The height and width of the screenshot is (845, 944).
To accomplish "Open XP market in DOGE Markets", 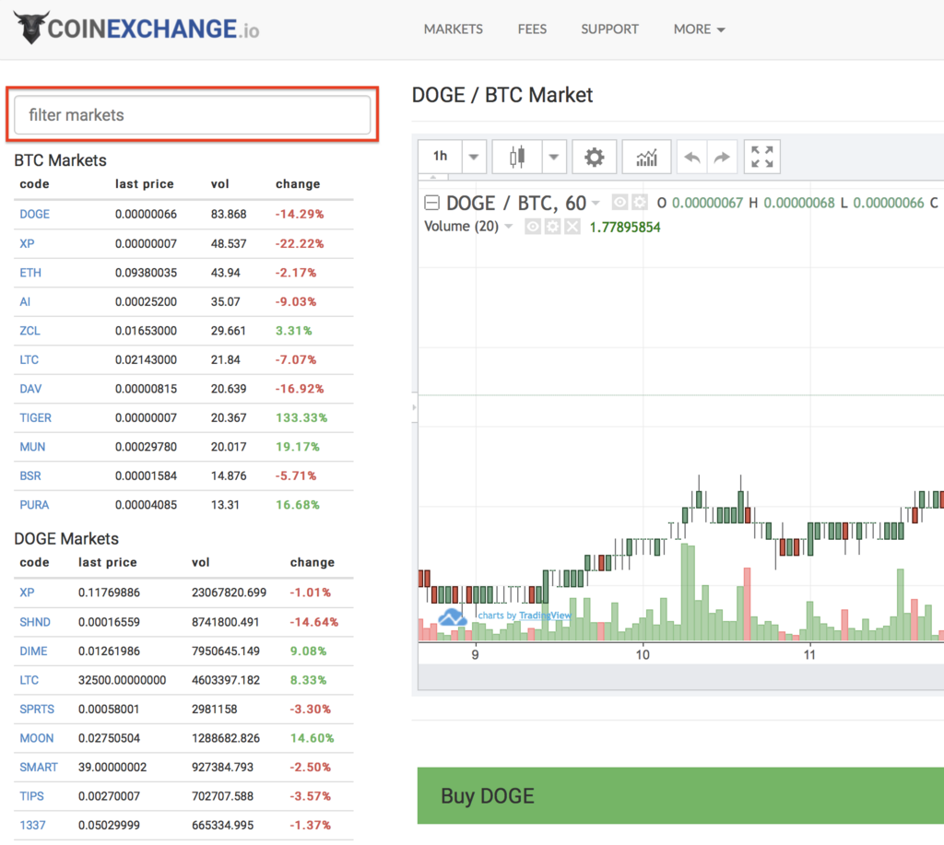I will point(27,593).
